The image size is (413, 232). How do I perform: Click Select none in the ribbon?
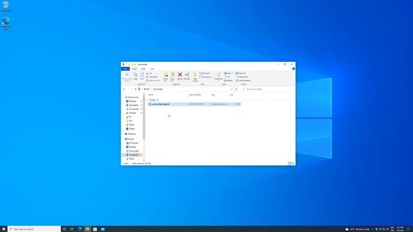point(242,77)
